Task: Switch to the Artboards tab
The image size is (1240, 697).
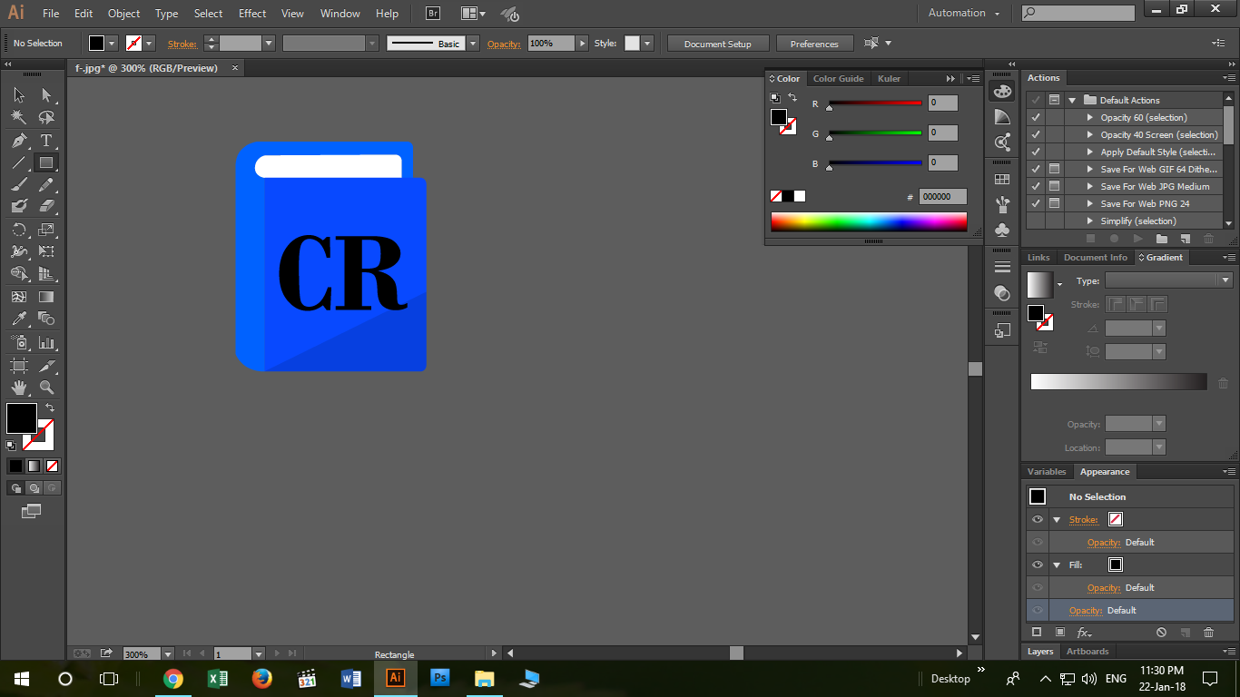Action: click(x=1087, y=652)
